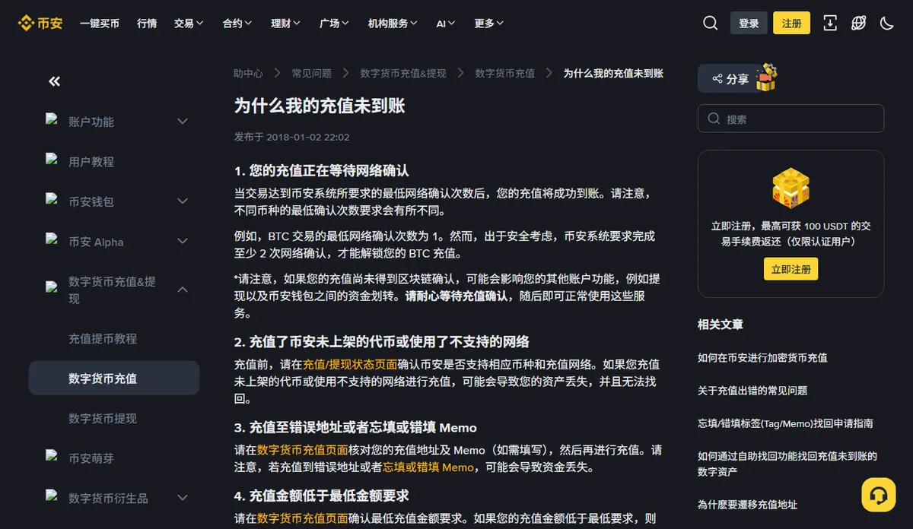Open the 数字货币充值 breadcrumb link

point(505,74)
